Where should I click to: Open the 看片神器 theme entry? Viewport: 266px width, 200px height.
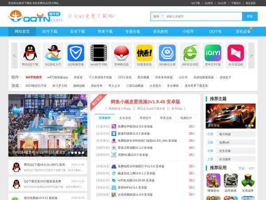click(x=231, y=134)
